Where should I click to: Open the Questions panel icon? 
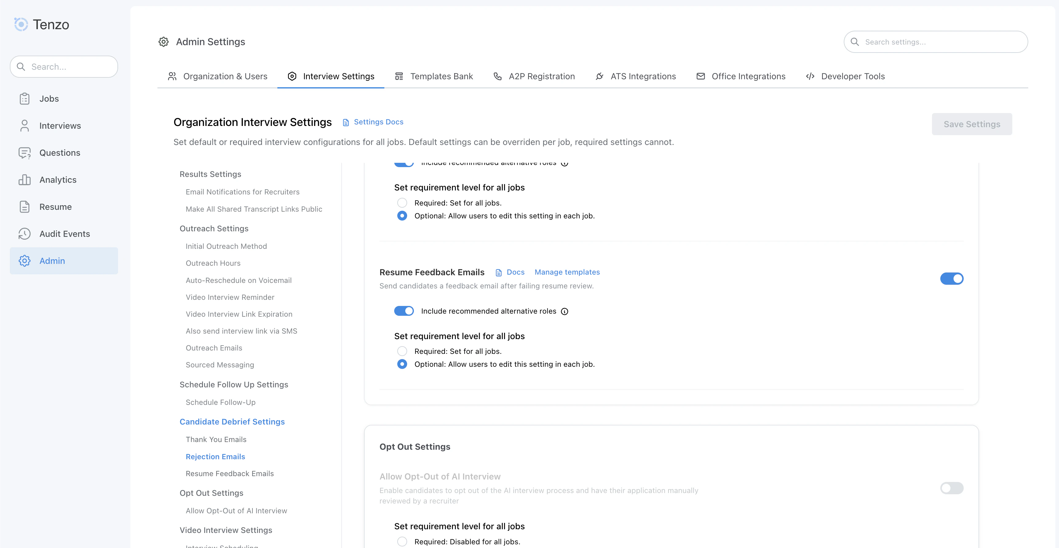pyautogui.click(x=25, y=152)
